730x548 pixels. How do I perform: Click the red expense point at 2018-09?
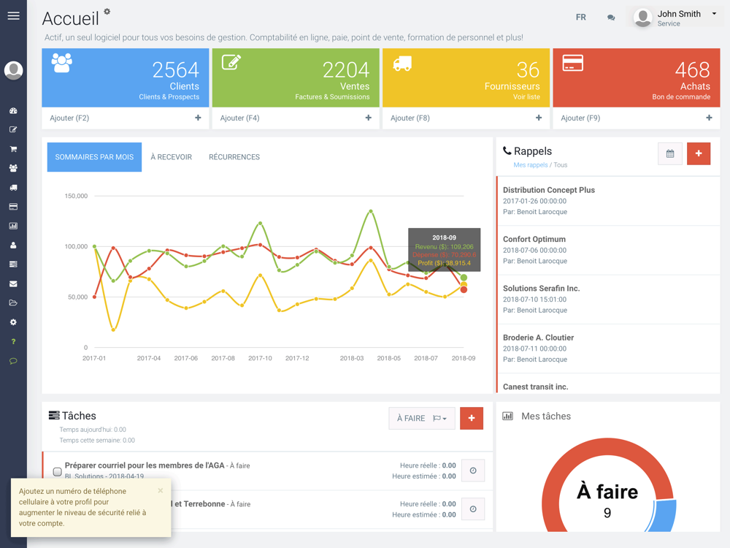pos(464,290)
